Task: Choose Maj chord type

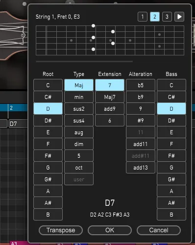Action: [79, 85]
